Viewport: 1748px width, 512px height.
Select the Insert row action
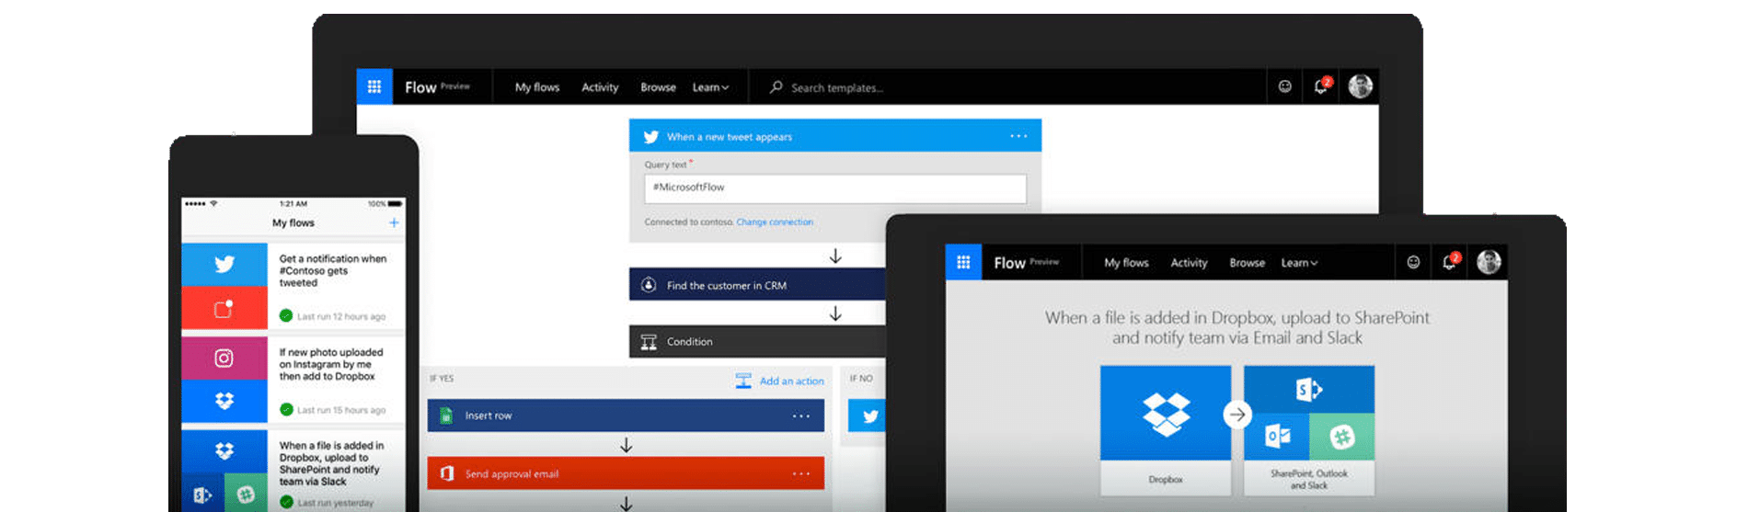(626, 415)
